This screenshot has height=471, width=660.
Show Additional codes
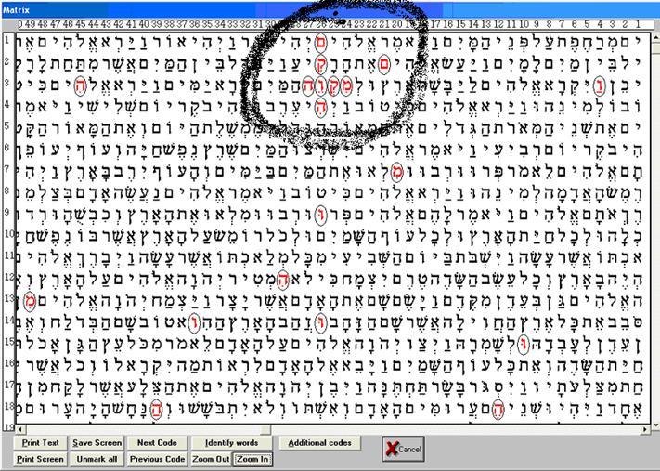click(318, 443)
